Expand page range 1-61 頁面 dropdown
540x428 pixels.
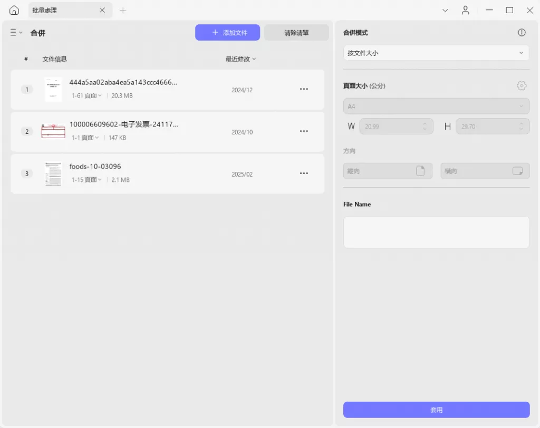(86, 96)
